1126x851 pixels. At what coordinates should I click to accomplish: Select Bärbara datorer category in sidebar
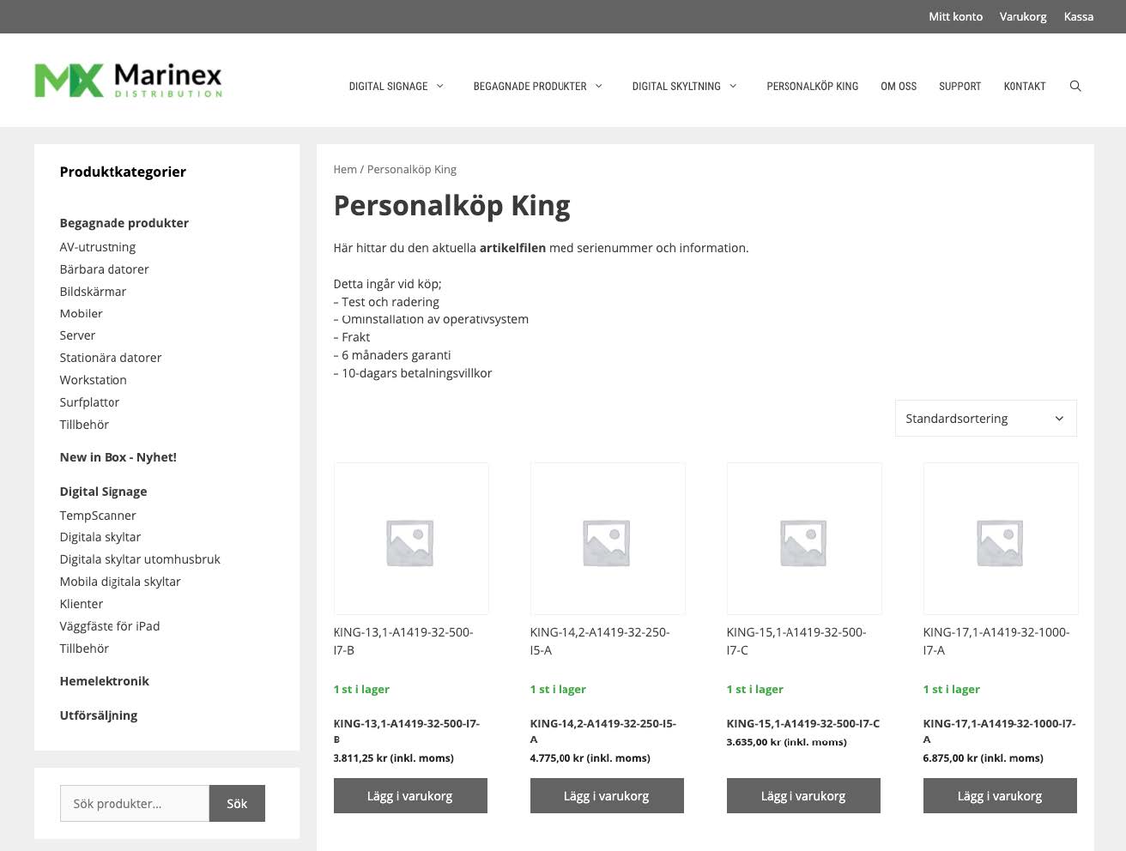coord(104,269)
